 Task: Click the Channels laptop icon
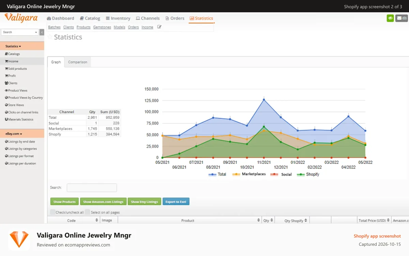click(138, 18)
